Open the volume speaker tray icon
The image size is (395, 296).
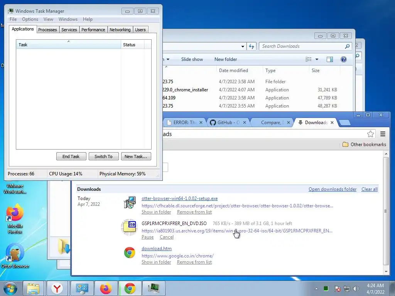point(356,289)
